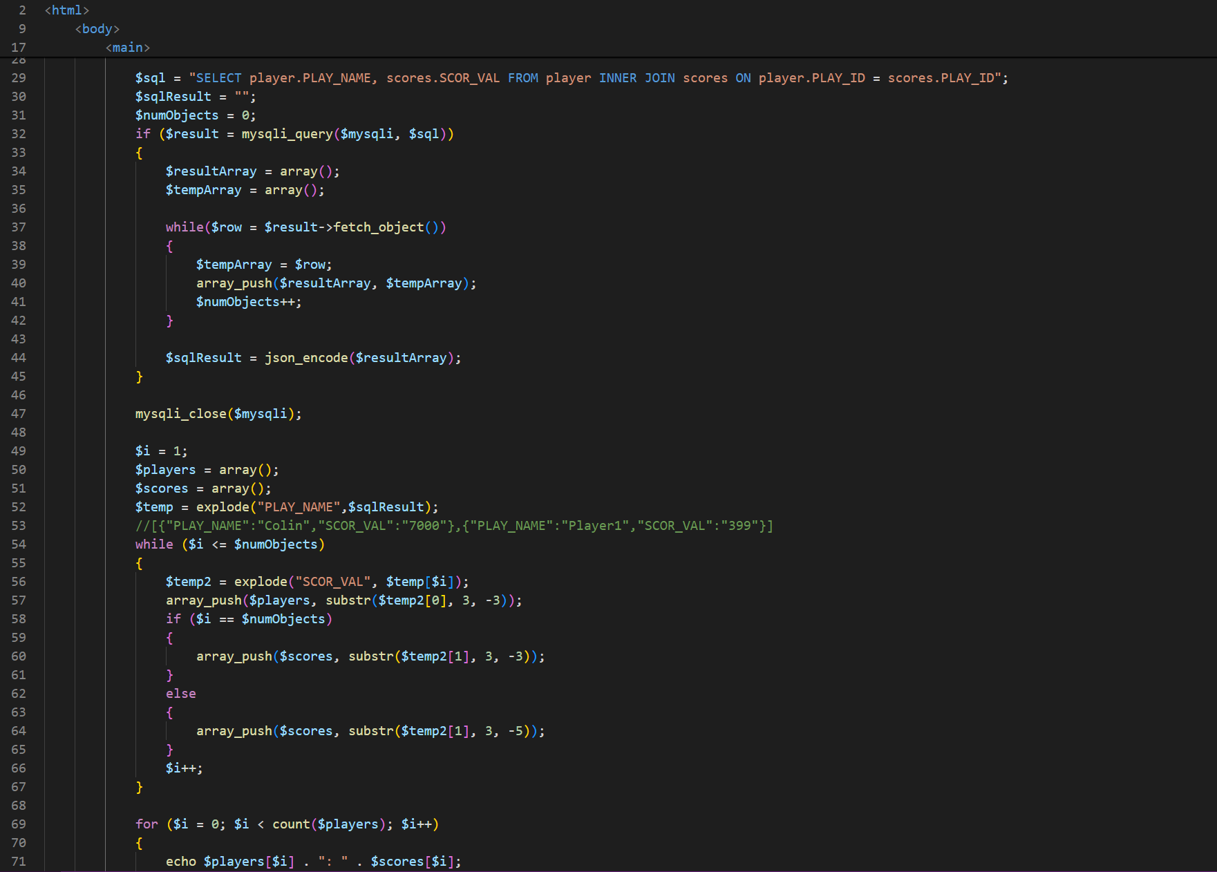Click the $i++ statement on line 66
The height and width of the screenshot is (872, 1217).
click(185, 768)
